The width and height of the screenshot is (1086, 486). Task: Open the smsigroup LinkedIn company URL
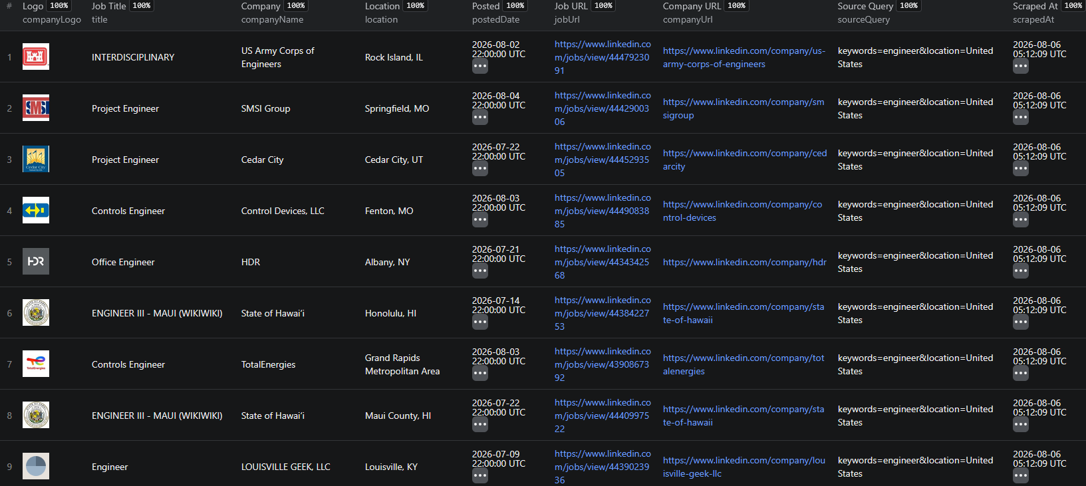(744, 108)
